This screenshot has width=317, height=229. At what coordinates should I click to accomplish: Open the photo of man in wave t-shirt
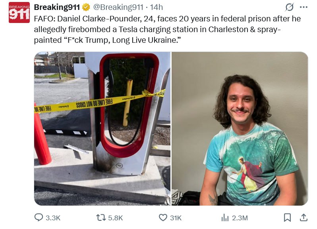coord(240,129)
